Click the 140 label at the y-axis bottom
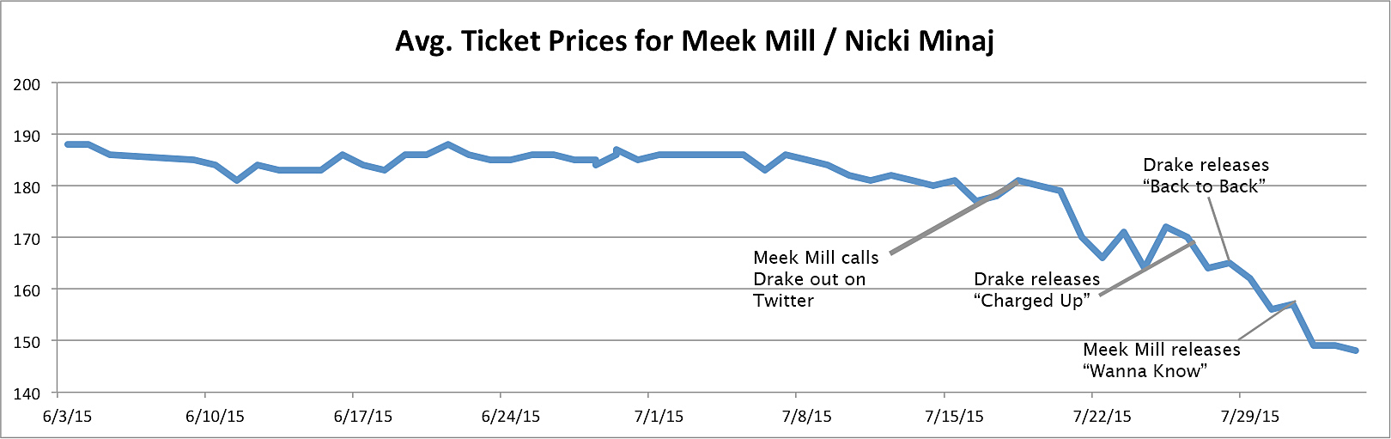The height and width of the screenshot is (439, 1391). [x=27, y=393]
